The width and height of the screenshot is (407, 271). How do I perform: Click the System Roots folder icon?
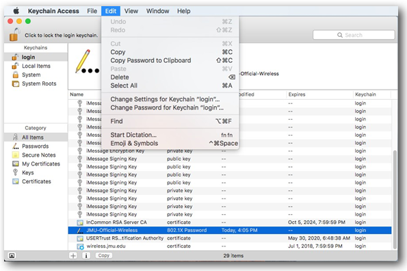[16, 83]
